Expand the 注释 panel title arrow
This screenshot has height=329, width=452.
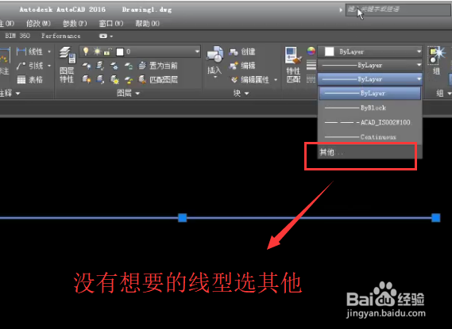pos(17,94)
